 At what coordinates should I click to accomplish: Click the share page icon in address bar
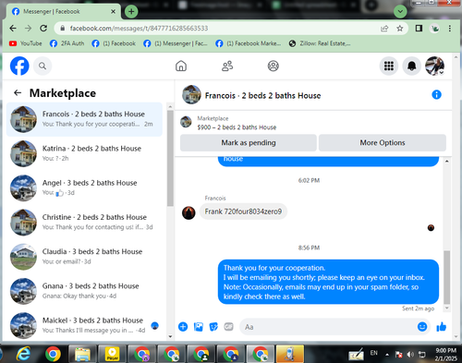click(x=384, y=29)
